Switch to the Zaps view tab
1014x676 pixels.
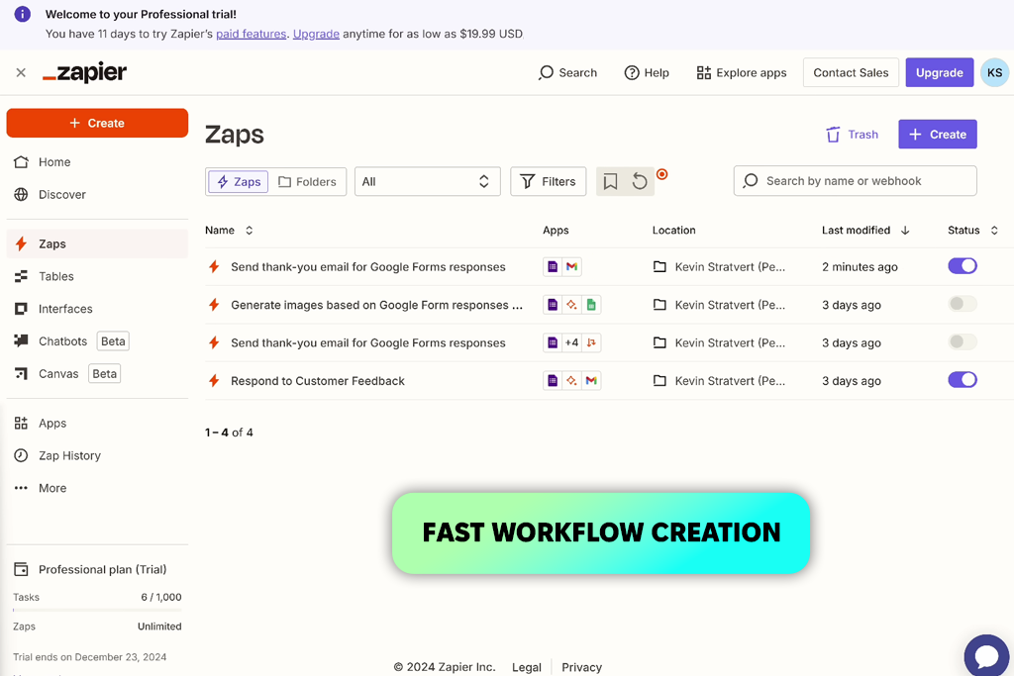coord(239,181)
